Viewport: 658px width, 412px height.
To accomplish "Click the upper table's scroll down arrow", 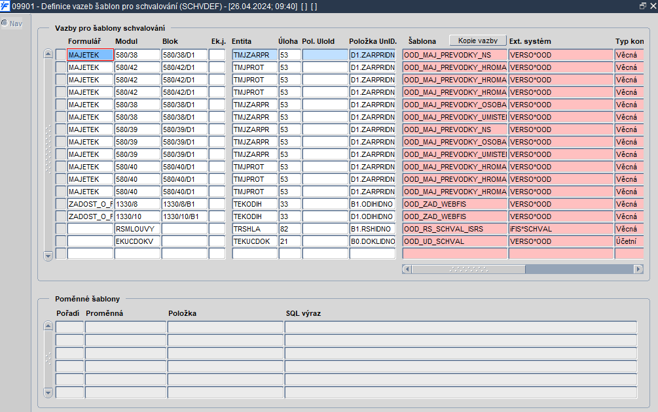I will [48, 256].
